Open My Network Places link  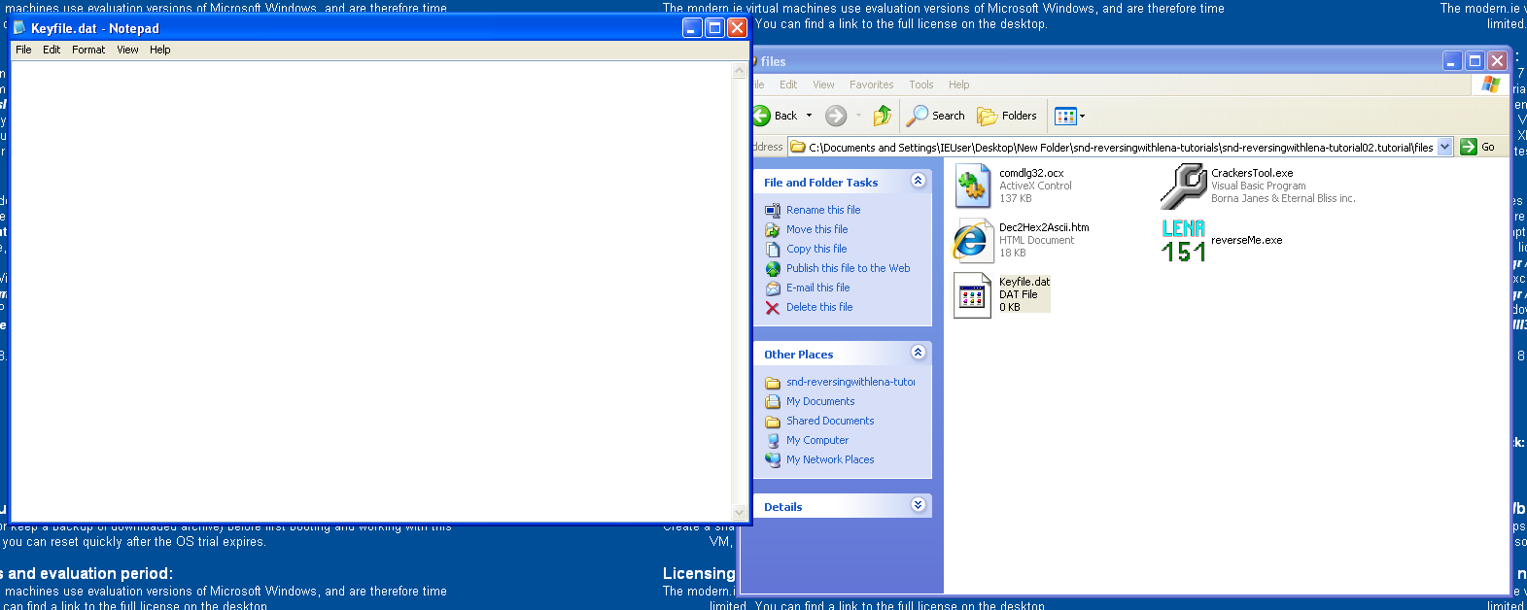[x=830, y=459]
